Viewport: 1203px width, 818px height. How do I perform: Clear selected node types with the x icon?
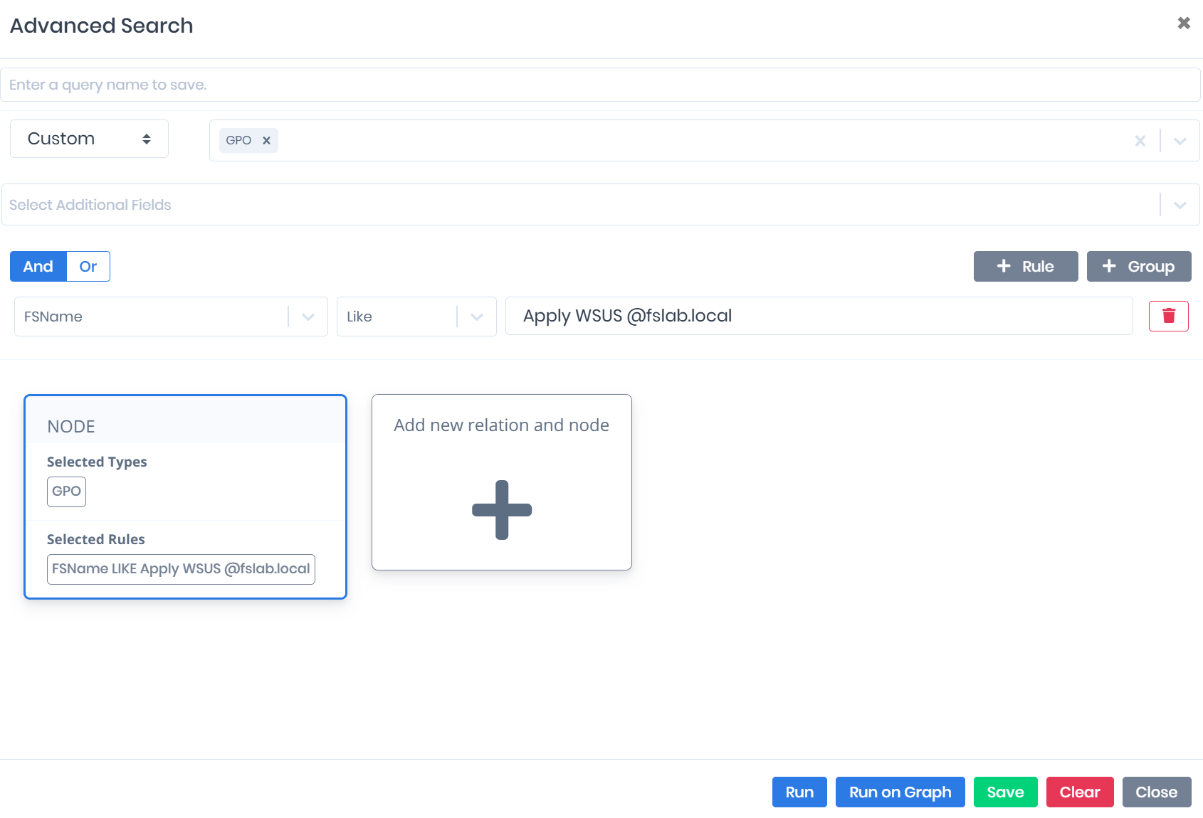pyautogui.click(x=1140, y=140)
